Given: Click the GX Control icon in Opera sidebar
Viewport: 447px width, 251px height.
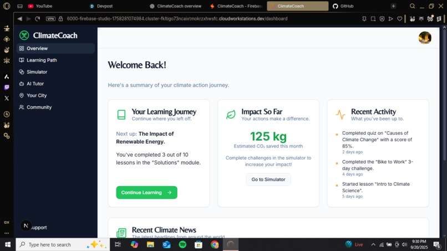Looking at the screenshot, I should [x=7, y=223].
